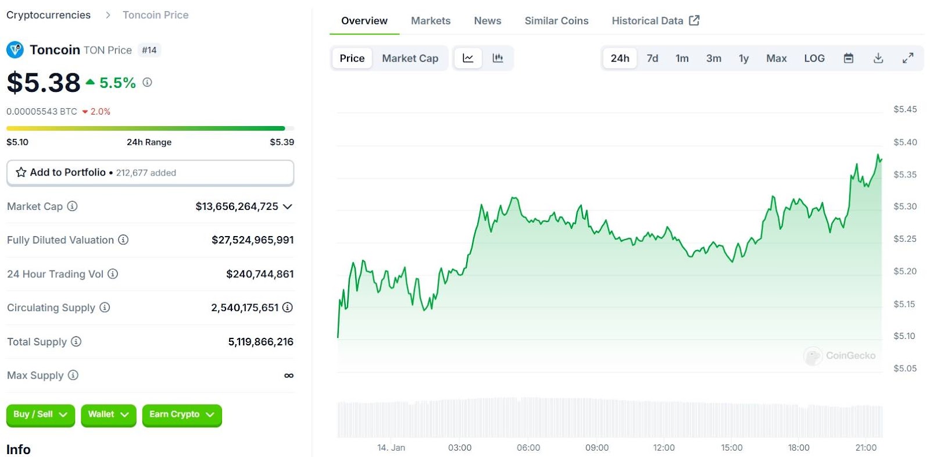This screenshot has width=930, height=457.
Task: Open Market Cap info tooltip icon
Action: [x=72, y=206]
